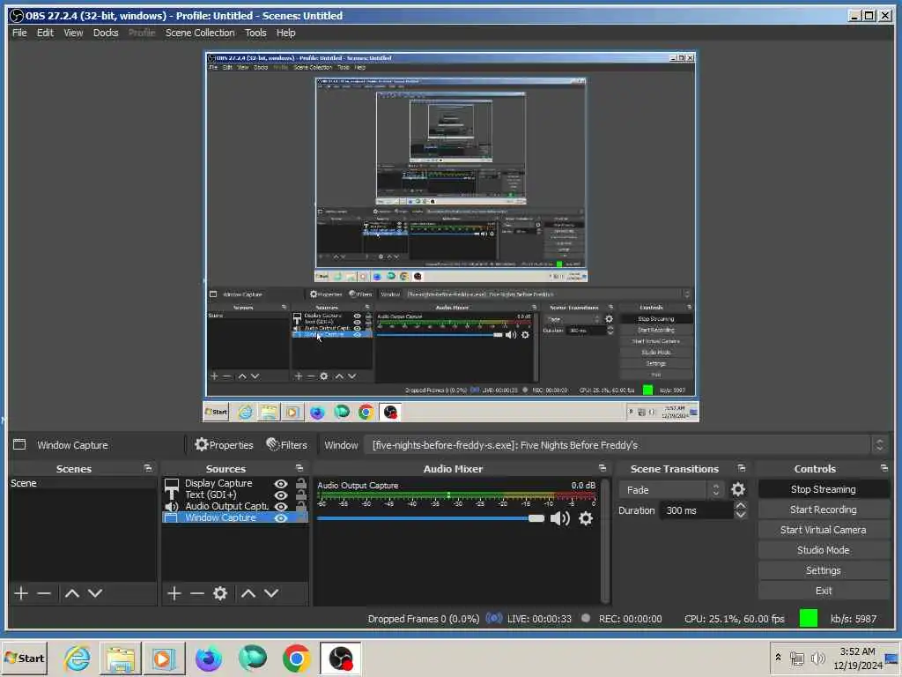Image resolution: width=902 pixels, height=677 pixels.
Task: Hide the Display Capture source
Action: tap(281, 484)
